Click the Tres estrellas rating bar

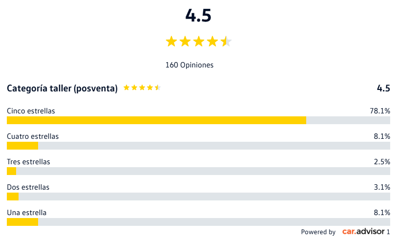tap(198, 171)
